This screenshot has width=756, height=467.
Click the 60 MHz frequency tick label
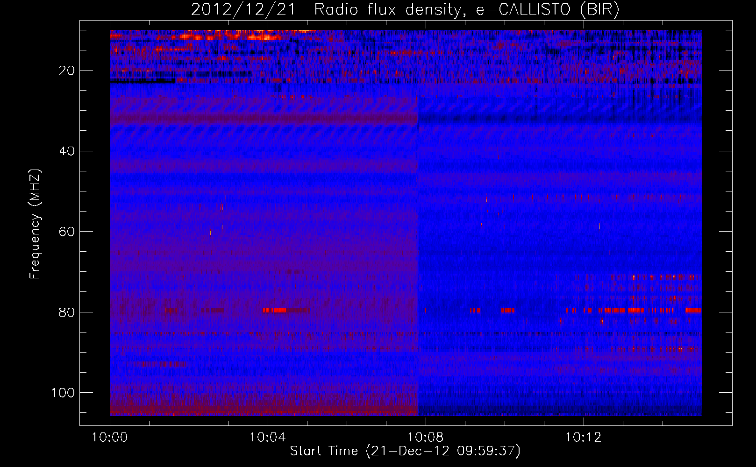click(x=67, y=232)
